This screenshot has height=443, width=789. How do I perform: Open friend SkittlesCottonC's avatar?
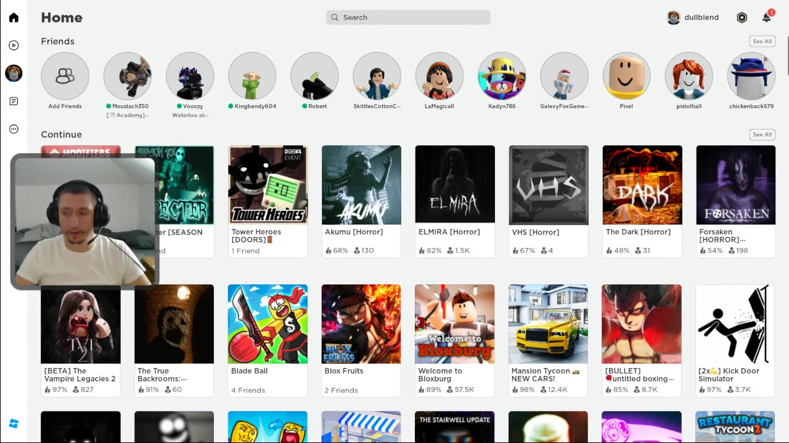377,76
